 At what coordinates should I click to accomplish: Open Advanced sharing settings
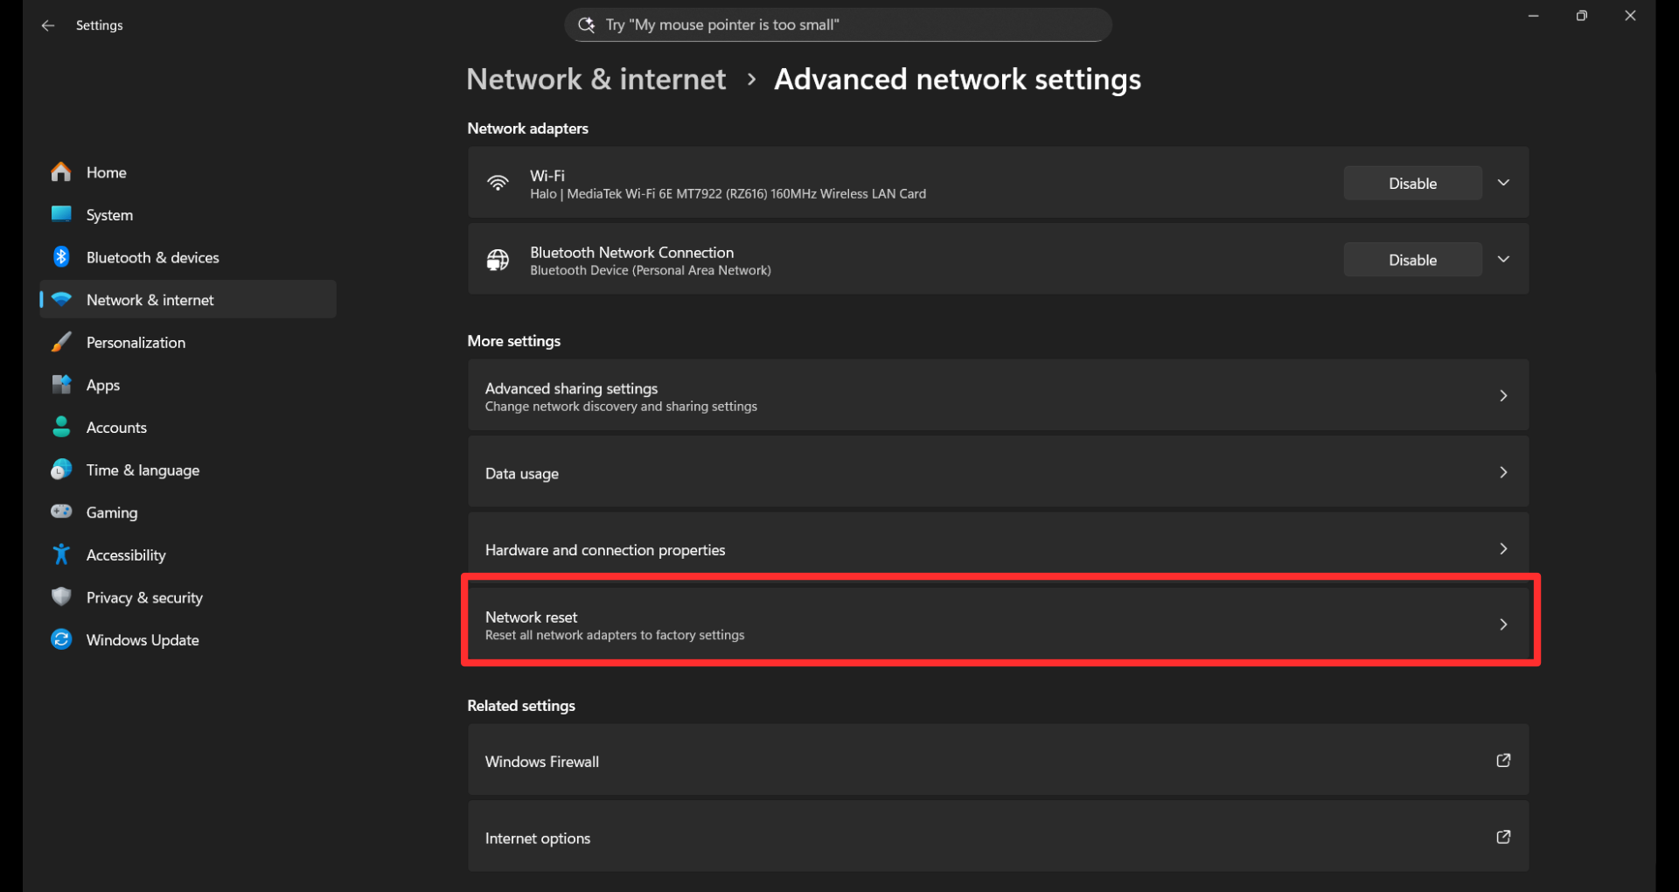pyautogui.click(x=997, y=395)
